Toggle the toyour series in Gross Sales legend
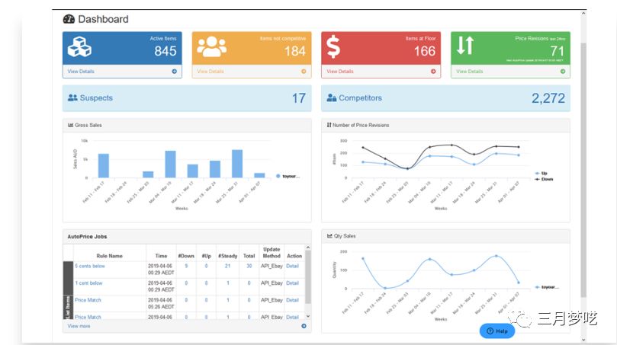 [288, 176]
